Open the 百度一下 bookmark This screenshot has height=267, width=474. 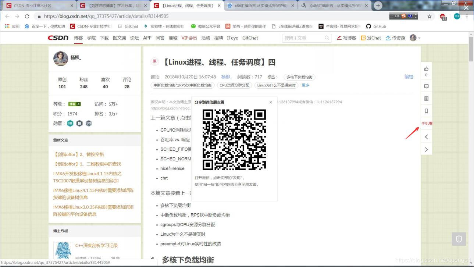pyautogui.click(x=44, y=26)
